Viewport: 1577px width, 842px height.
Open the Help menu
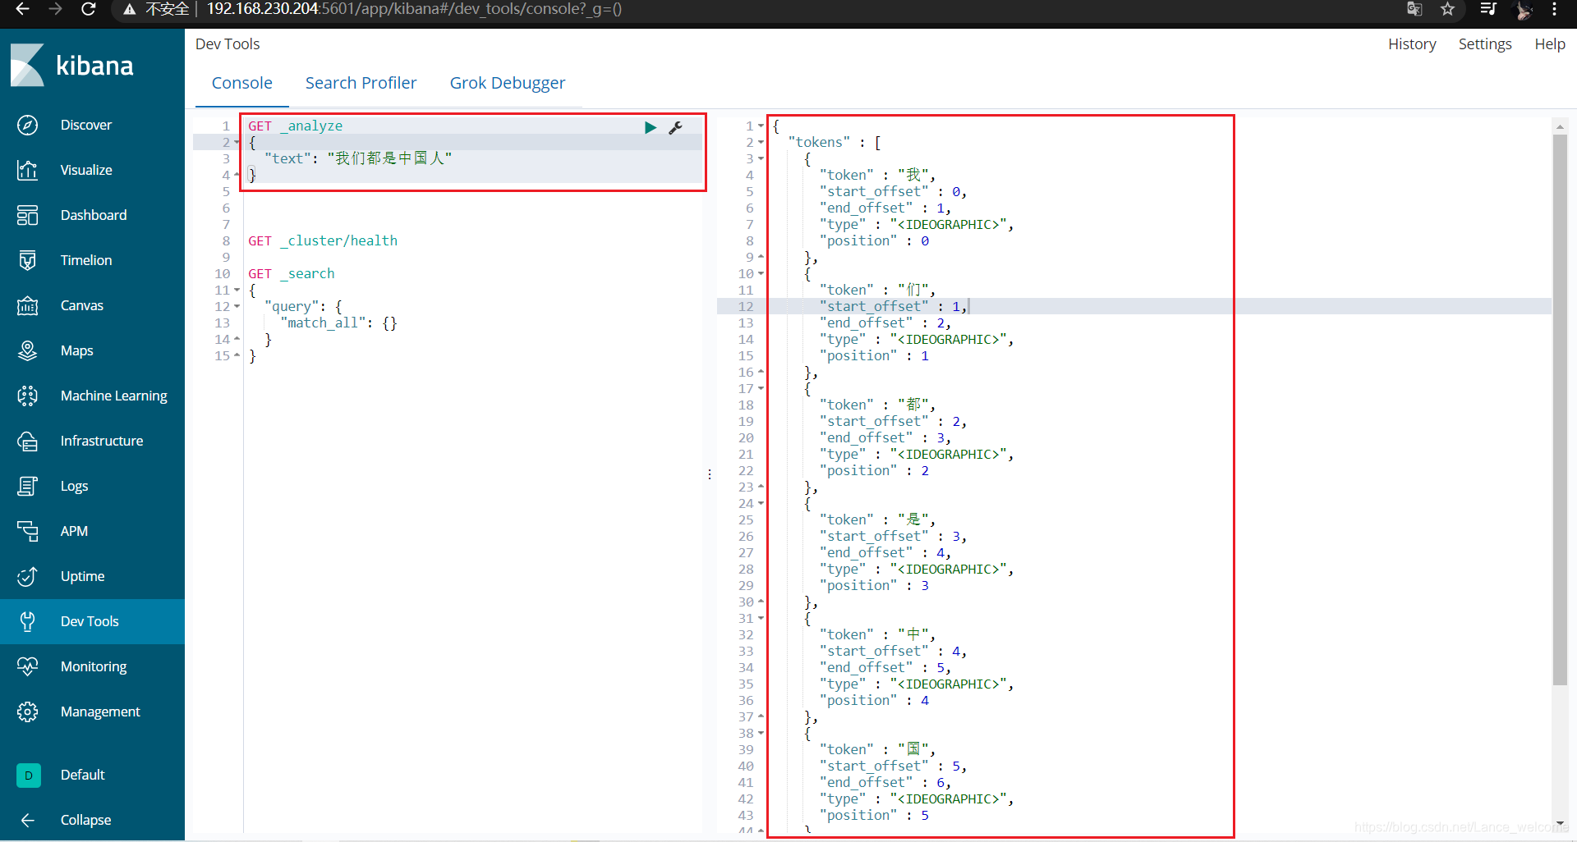1549,43
